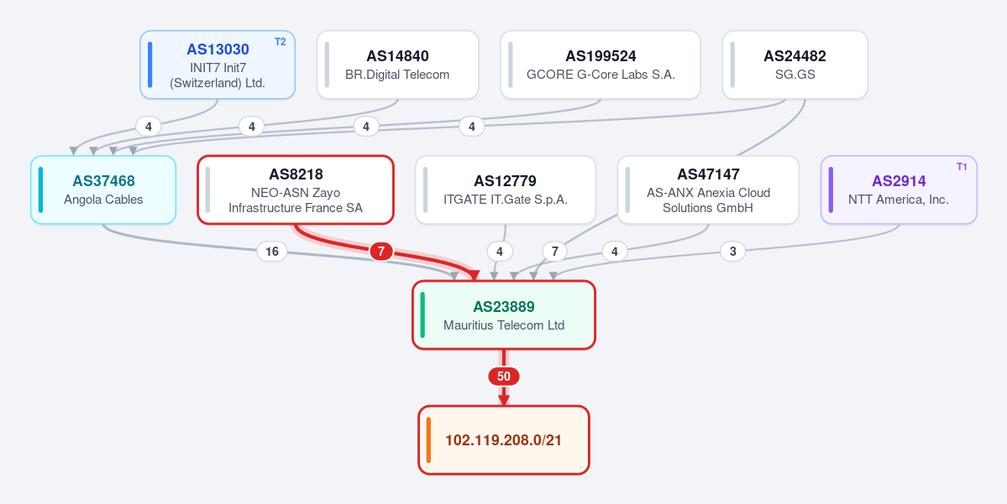
Task: Click the AS47147 Anexia Cloud node
Action: tap(708, 190)
